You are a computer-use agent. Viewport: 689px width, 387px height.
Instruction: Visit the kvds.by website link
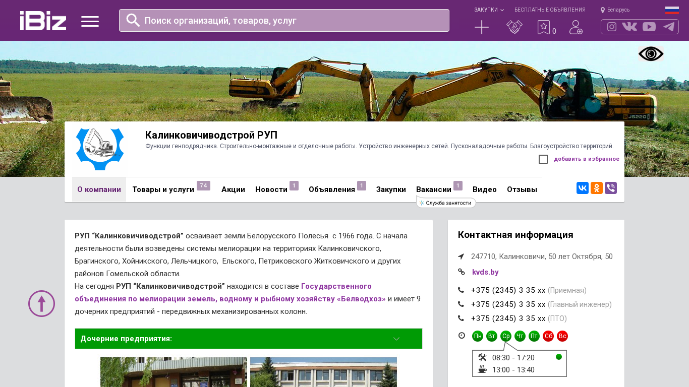(485, 272)
